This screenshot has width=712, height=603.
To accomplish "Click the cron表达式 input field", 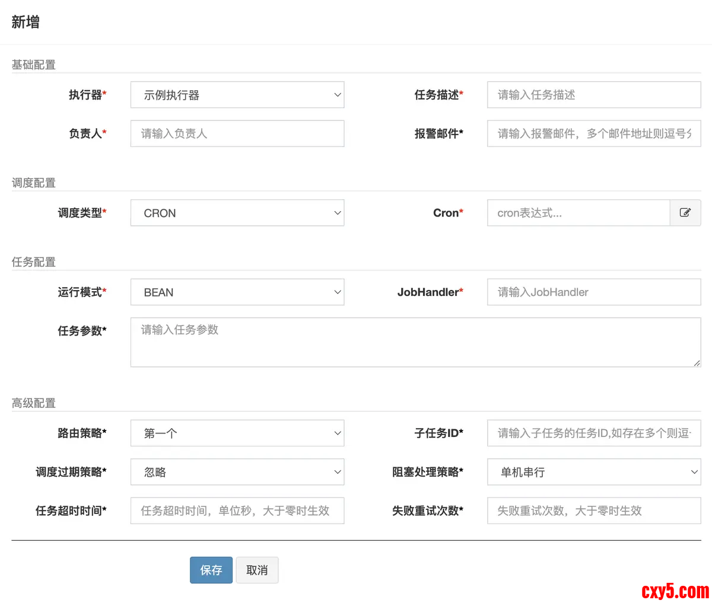I will pyautogui.click(x=578, y=213).
